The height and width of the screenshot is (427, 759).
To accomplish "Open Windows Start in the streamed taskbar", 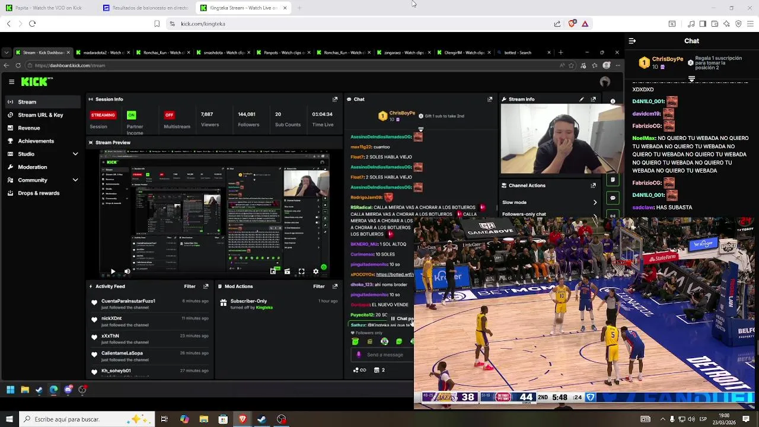I will pyautogui.click(x=10, y=390).
